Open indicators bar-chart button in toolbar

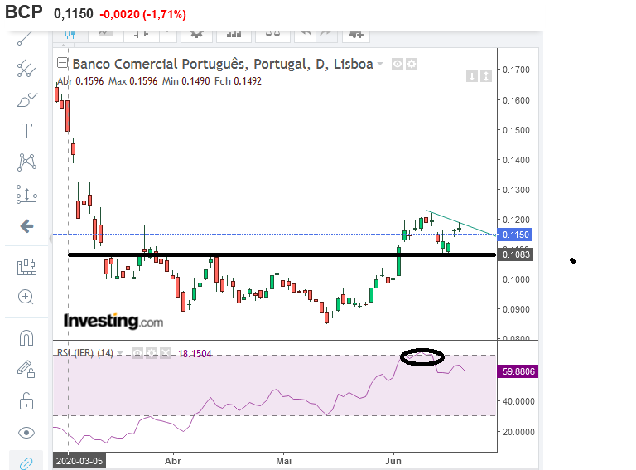click(234, 36)
